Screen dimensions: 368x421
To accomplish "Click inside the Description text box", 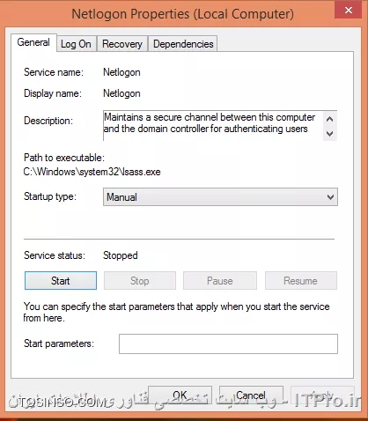I will (213, 126).
